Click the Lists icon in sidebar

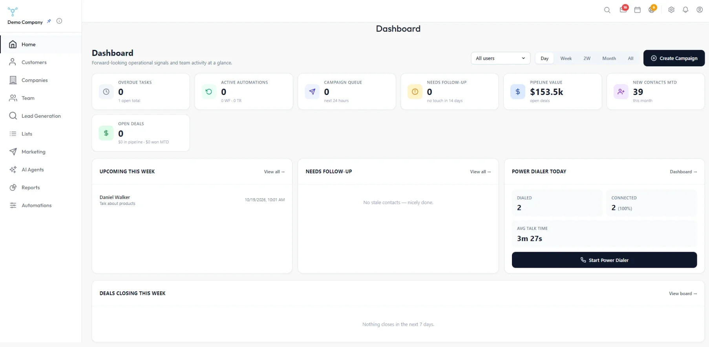click(13, 134)
